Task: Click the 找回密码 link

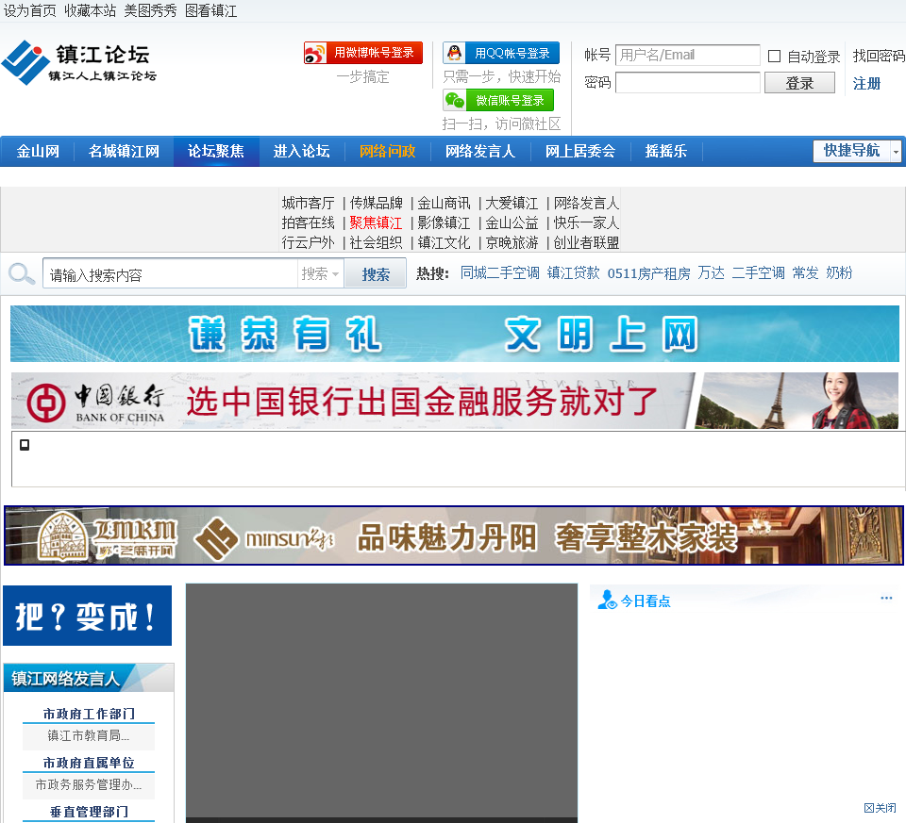Action: coord(879,56)
